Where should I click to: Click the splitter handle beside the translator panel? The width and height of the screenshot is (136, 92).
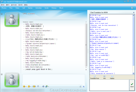click(88, 51)
